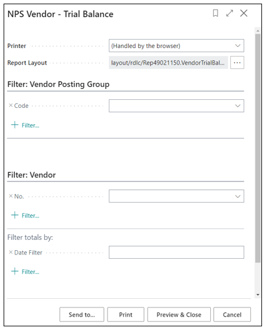Cancel the report request

pos(232,315)
